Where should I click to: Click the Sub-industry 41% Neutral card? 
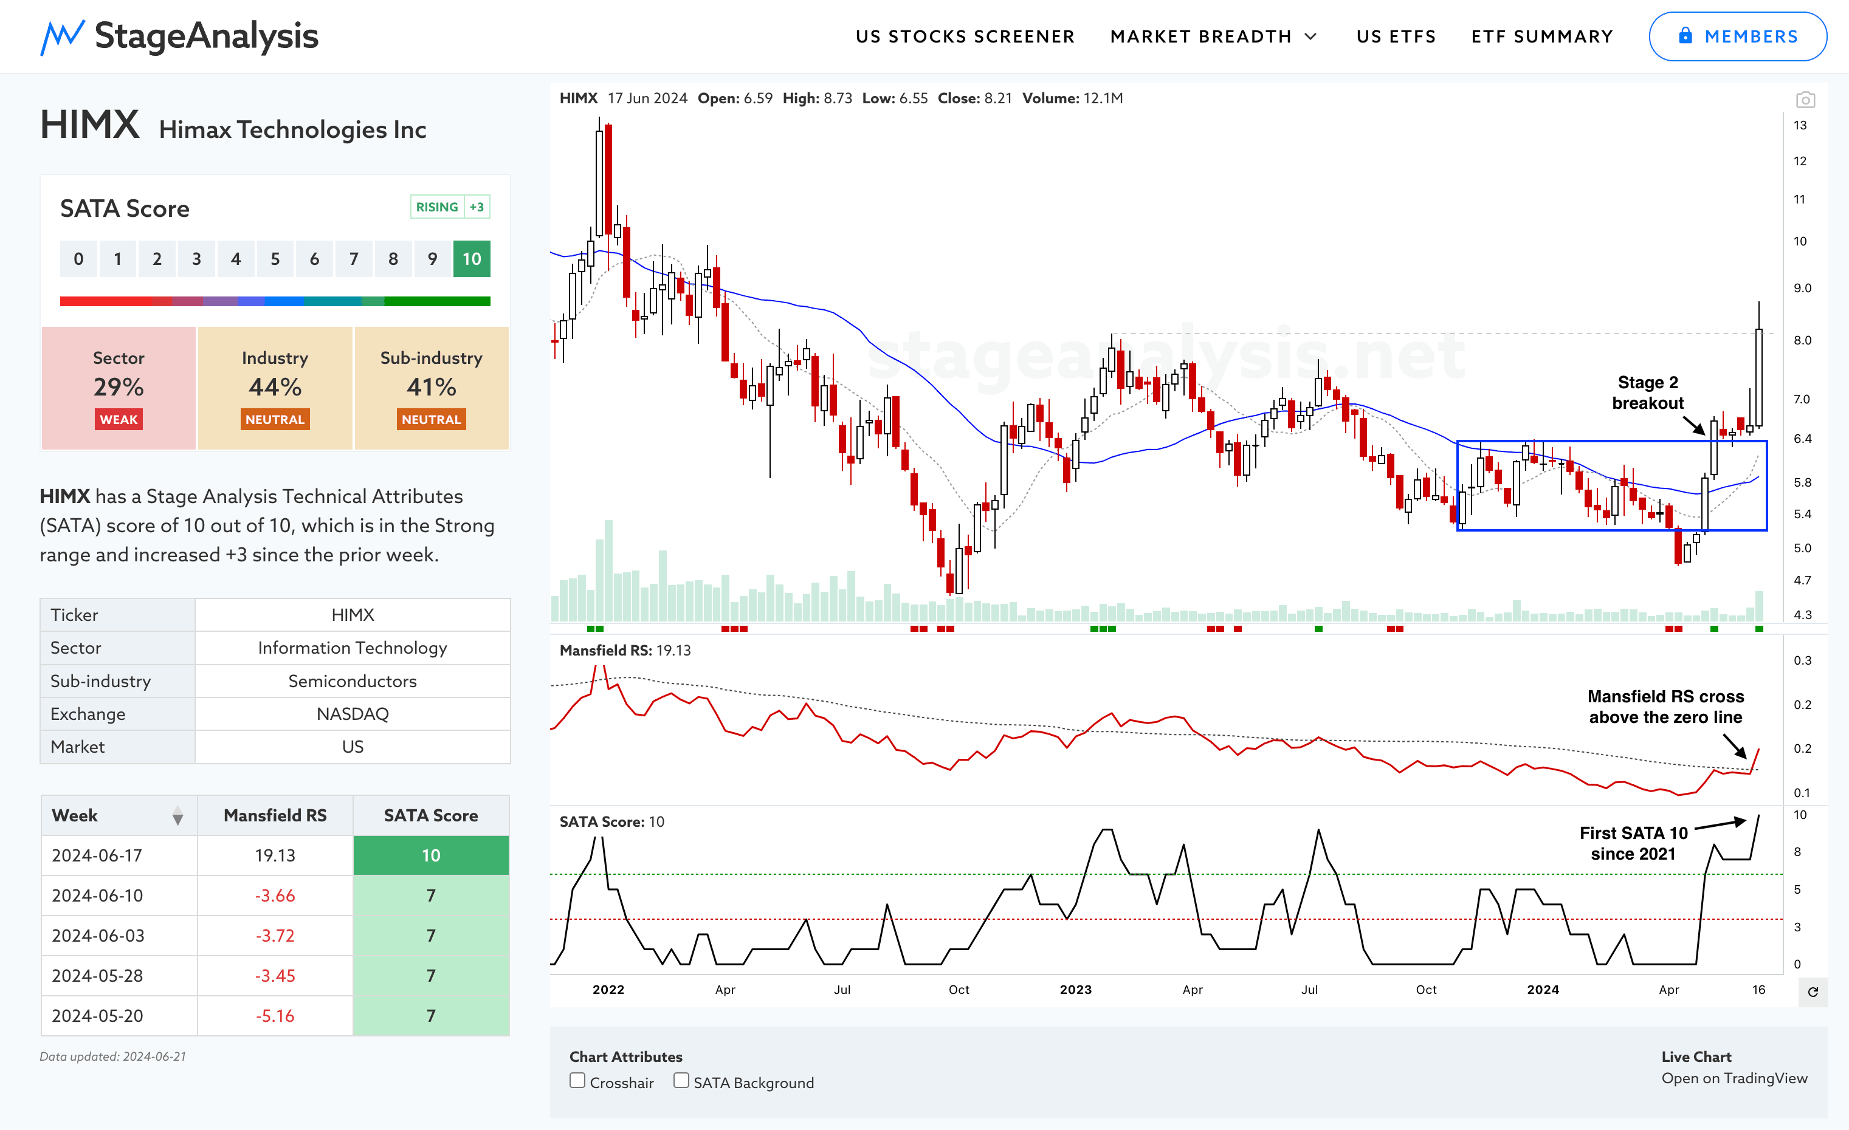coord(432,388)
